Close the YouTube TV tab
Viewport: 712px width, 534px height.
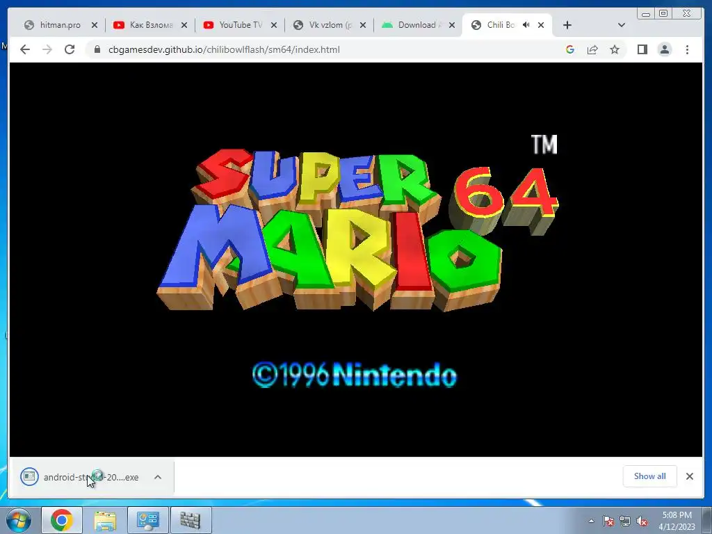(x=274, y=25)
